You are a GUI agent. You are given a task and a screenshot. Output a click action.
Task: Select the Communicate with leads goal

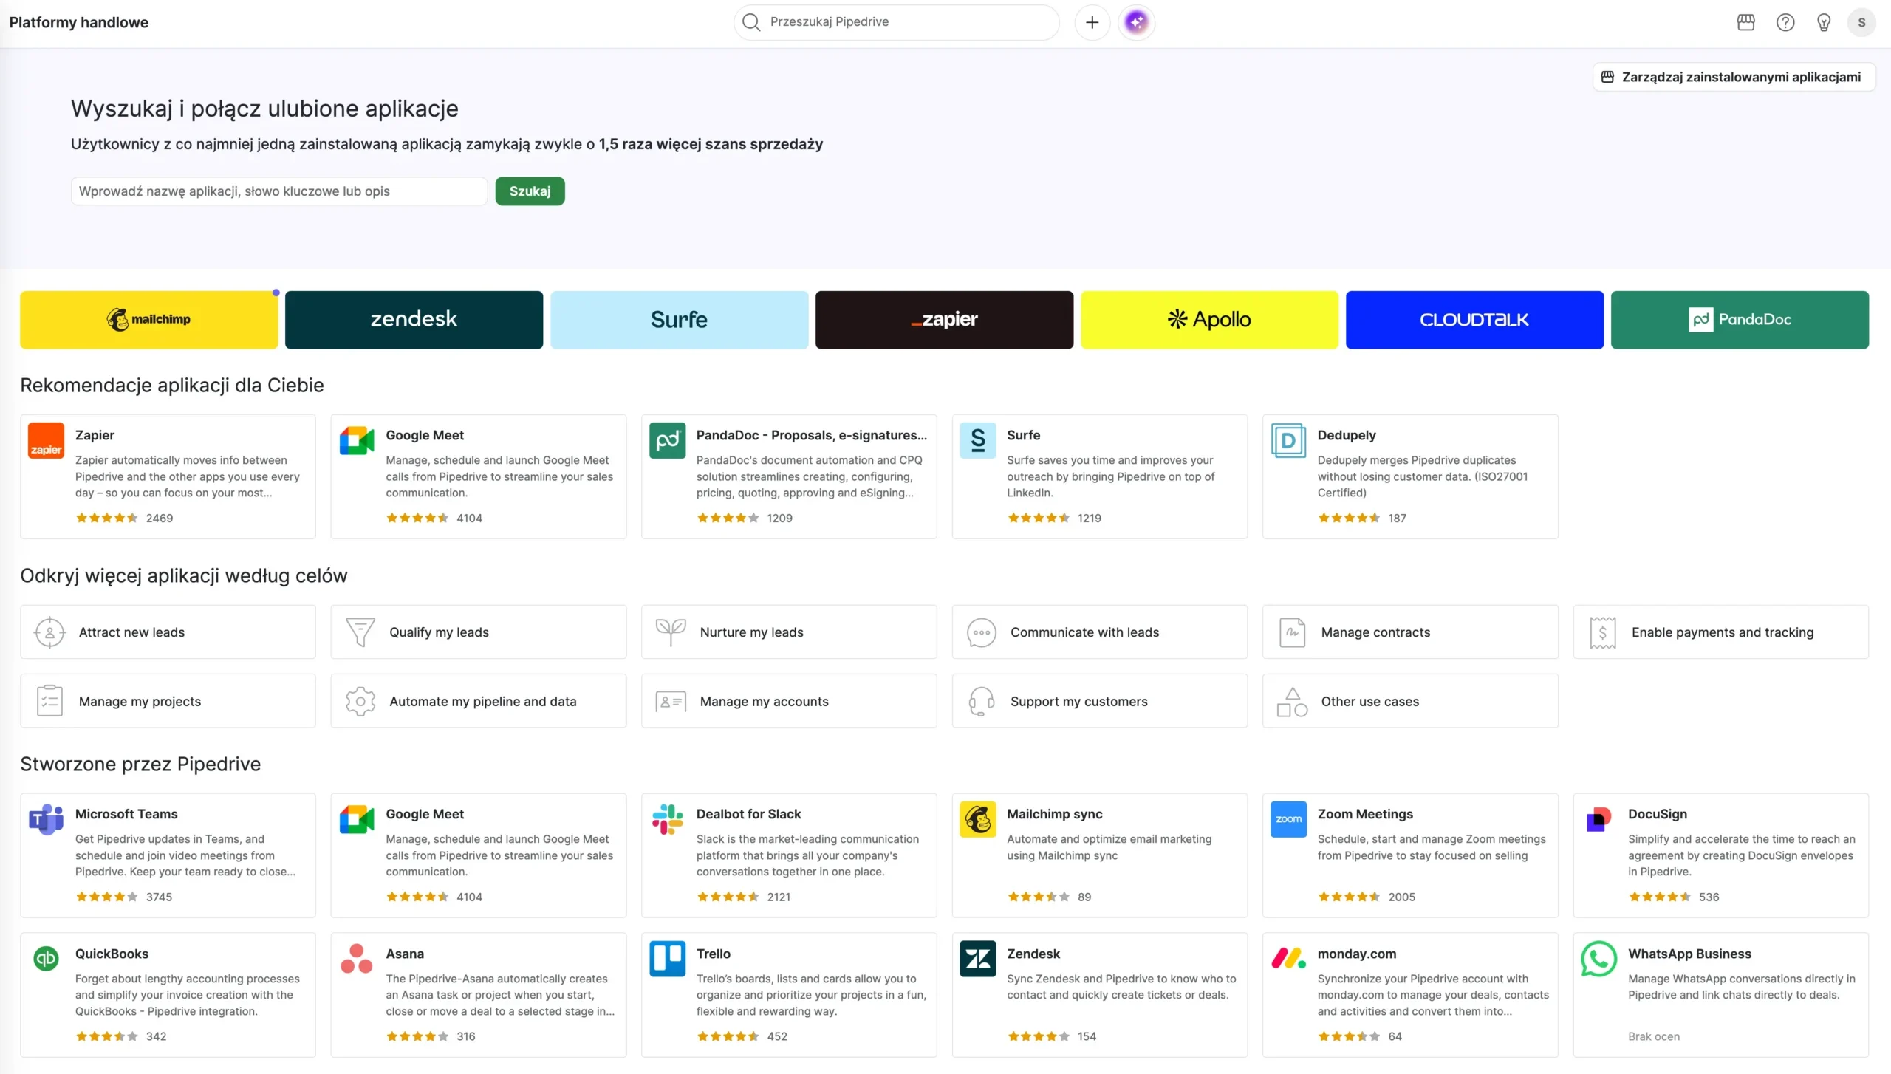[1100, 632]
